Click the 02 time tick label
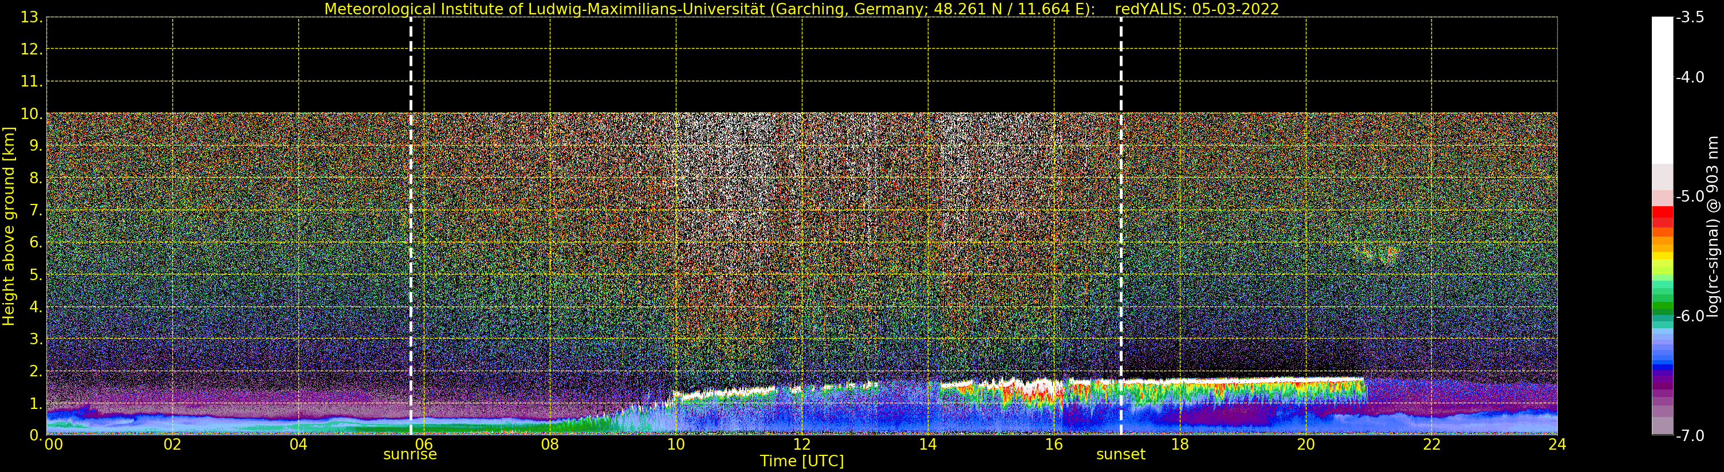The width and height of the screenshot is (1724, 472). (x=172, y=445)
